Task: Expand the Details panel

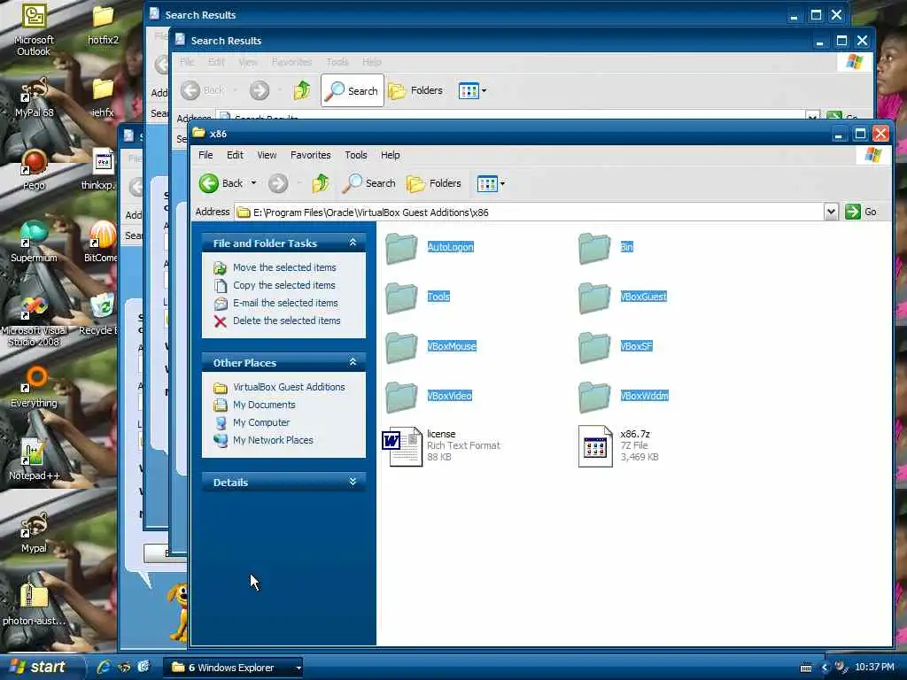Action: (x=353, y=482)
